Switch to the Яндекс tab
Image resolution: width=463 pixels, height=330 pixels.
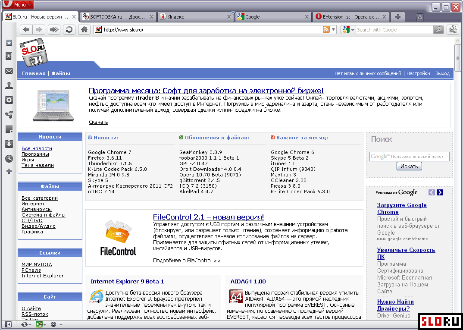tap(195, 17)
